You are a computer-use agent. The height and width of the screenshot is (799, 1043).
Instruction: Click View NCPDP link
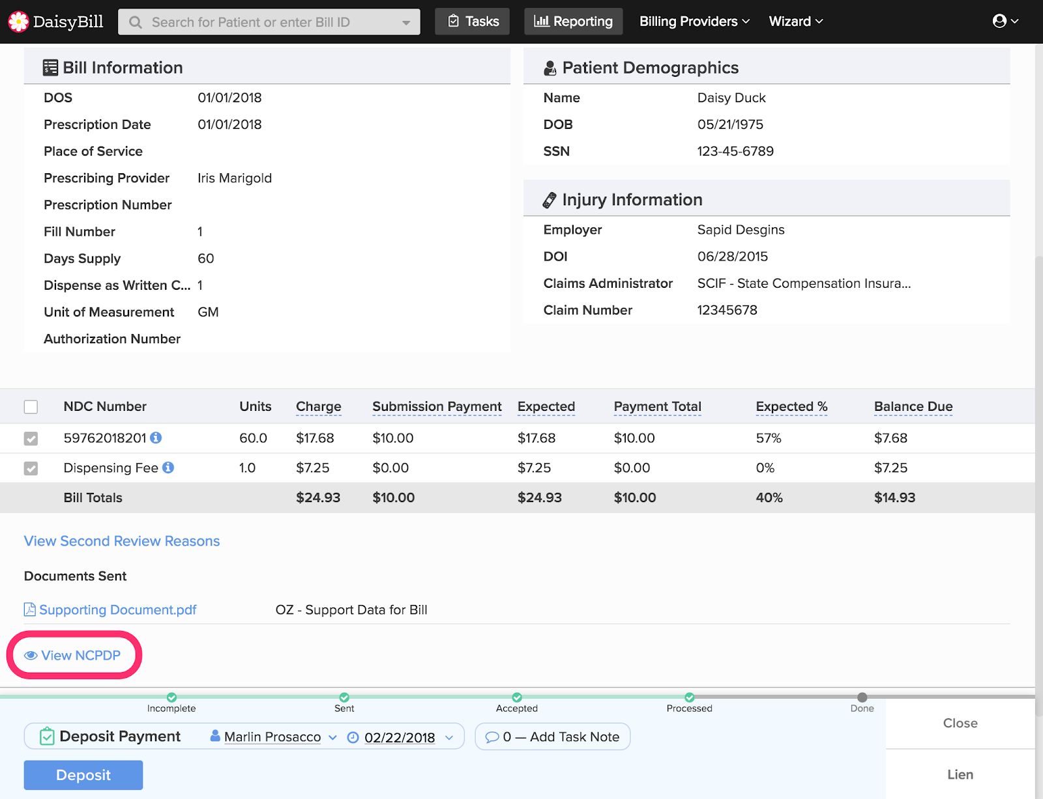click(81, 656)
